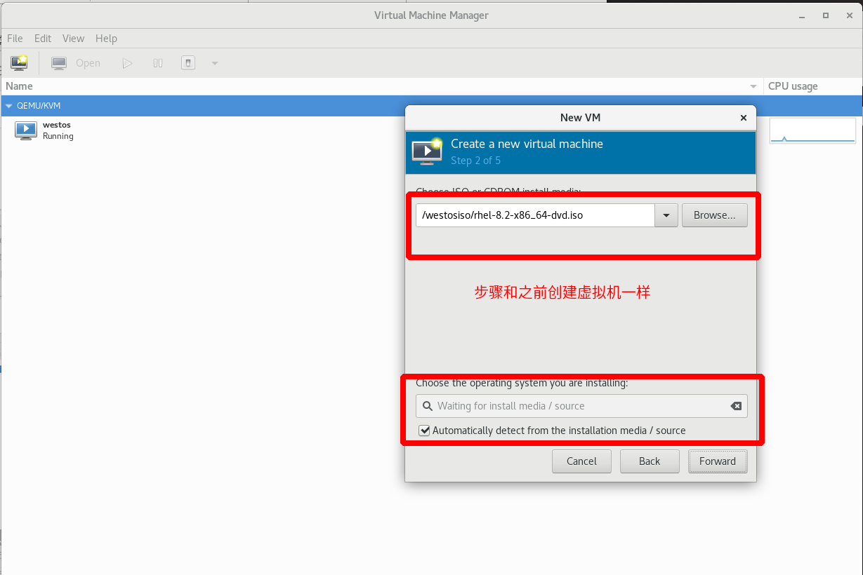Click the 'Step 2 of 5' text

pos(475,161)
